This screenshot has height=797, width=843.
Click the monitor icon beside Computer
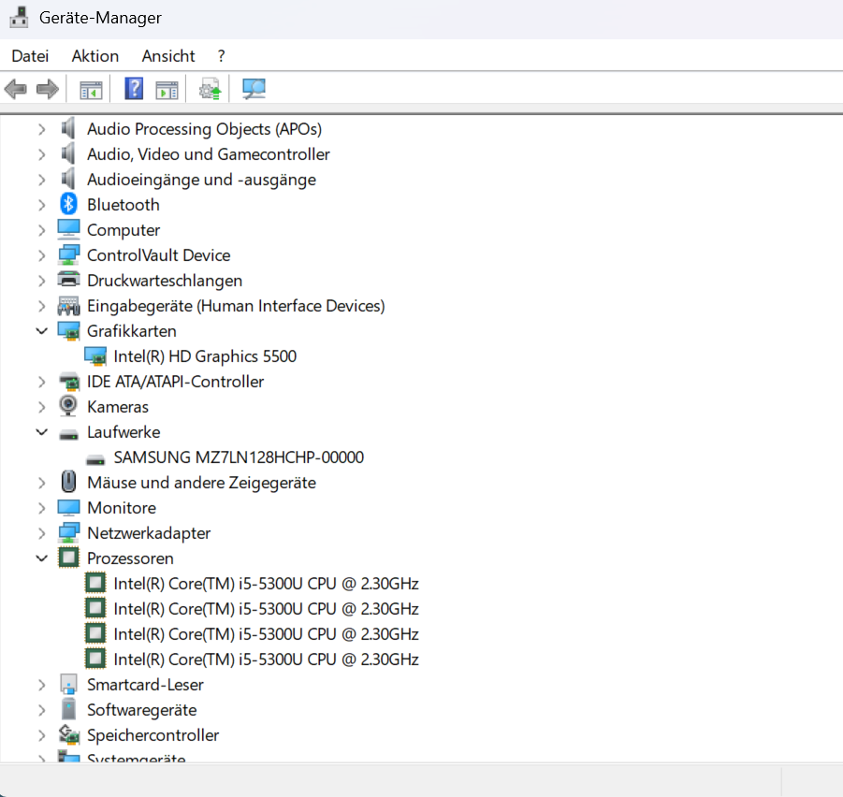68,229
